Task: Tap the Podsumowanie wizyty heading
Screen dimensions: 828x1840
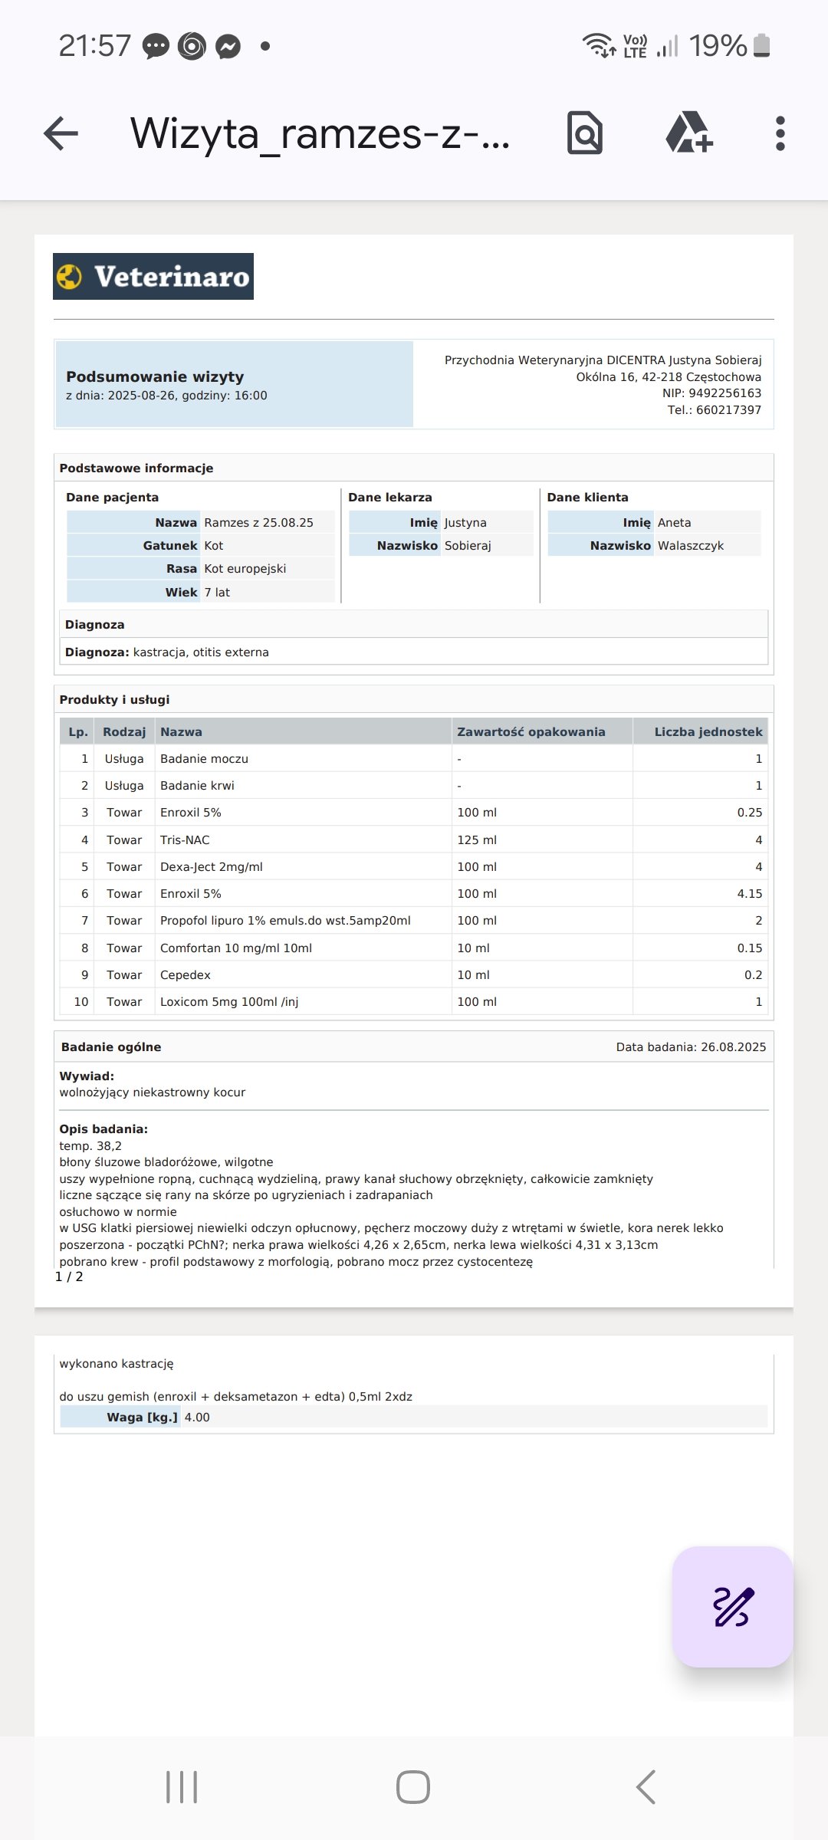Action: pos(155,376)
